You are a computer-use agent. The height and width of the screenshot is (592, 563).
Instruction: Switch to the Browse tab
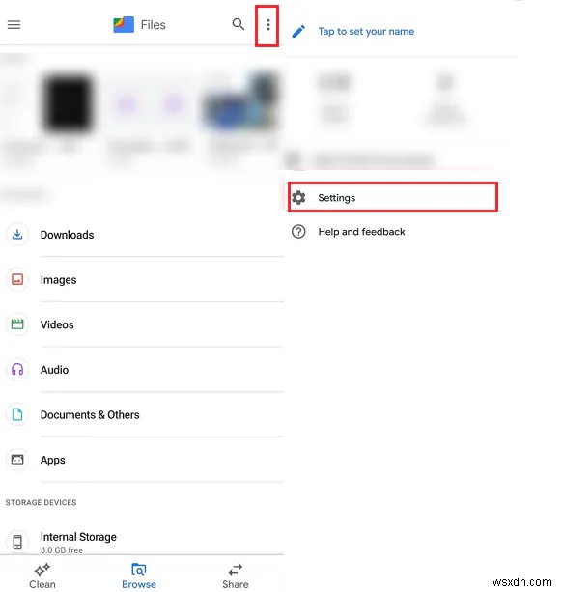tap(139, 575)
